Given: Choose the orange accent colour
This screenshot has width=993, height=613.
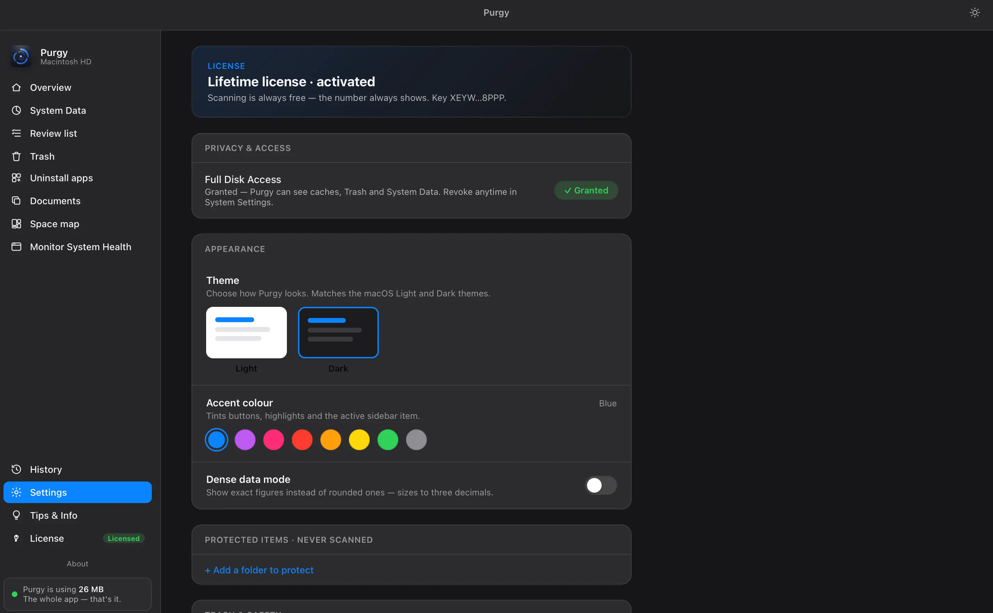Looking at the screenshot, I should (x=331, y=440).
